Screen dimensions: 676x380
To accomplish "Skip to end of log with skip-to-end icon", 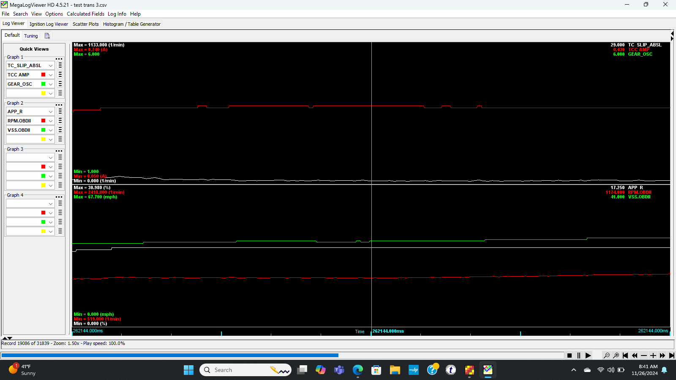I will [671, 356].
